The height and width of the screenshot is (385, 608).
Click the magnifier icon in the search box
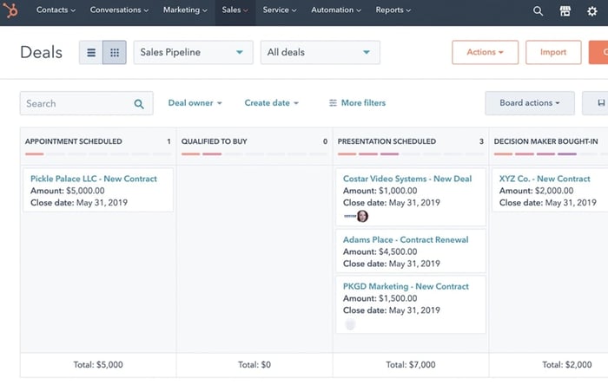click(x=139, y=104)
